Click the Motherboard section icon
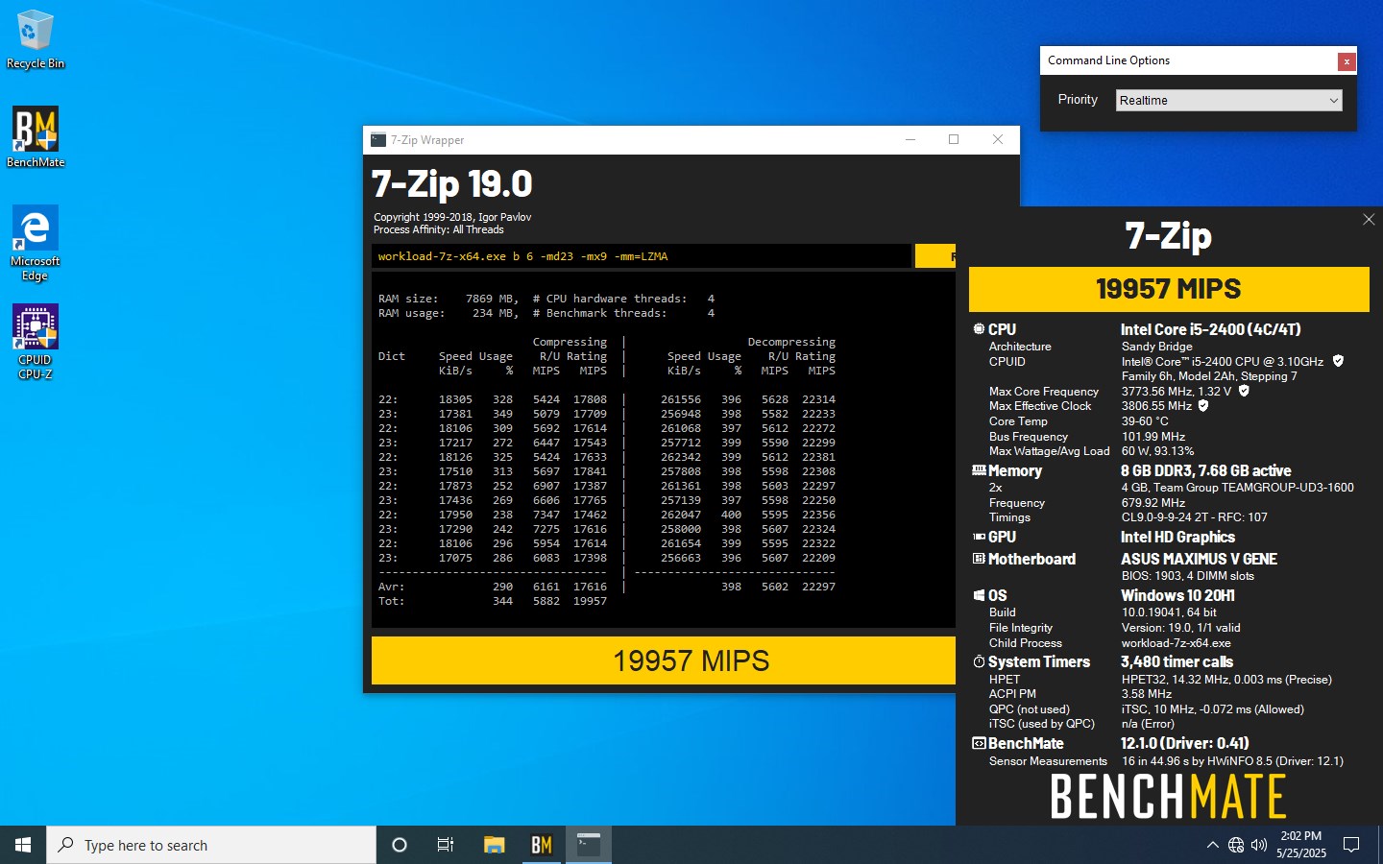 (979, 559)
